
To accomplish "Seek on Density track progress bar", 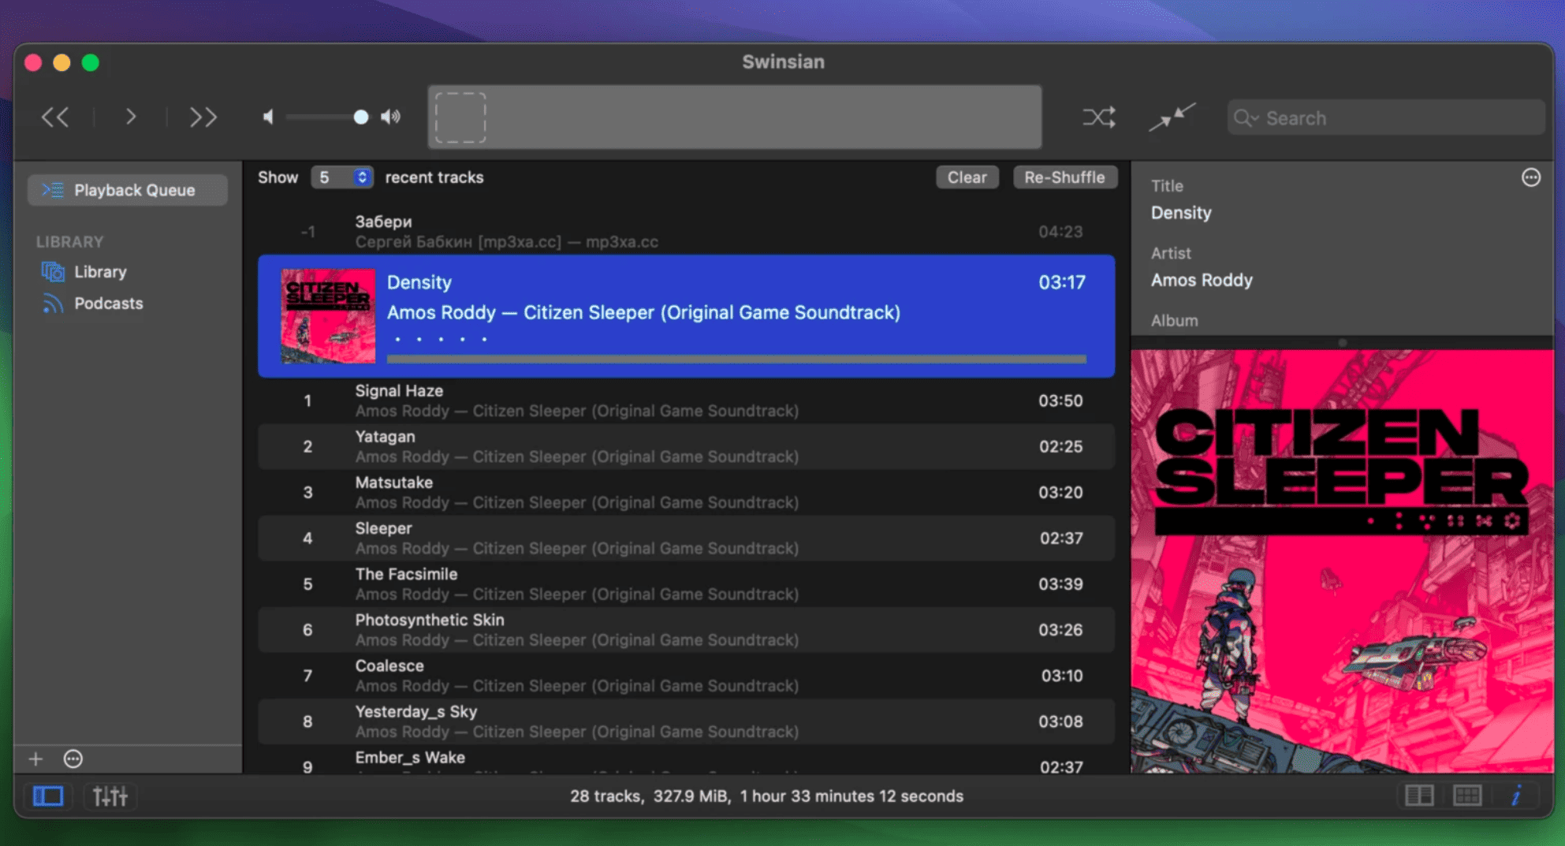I will pyautogui.click(x=736, y=360).
